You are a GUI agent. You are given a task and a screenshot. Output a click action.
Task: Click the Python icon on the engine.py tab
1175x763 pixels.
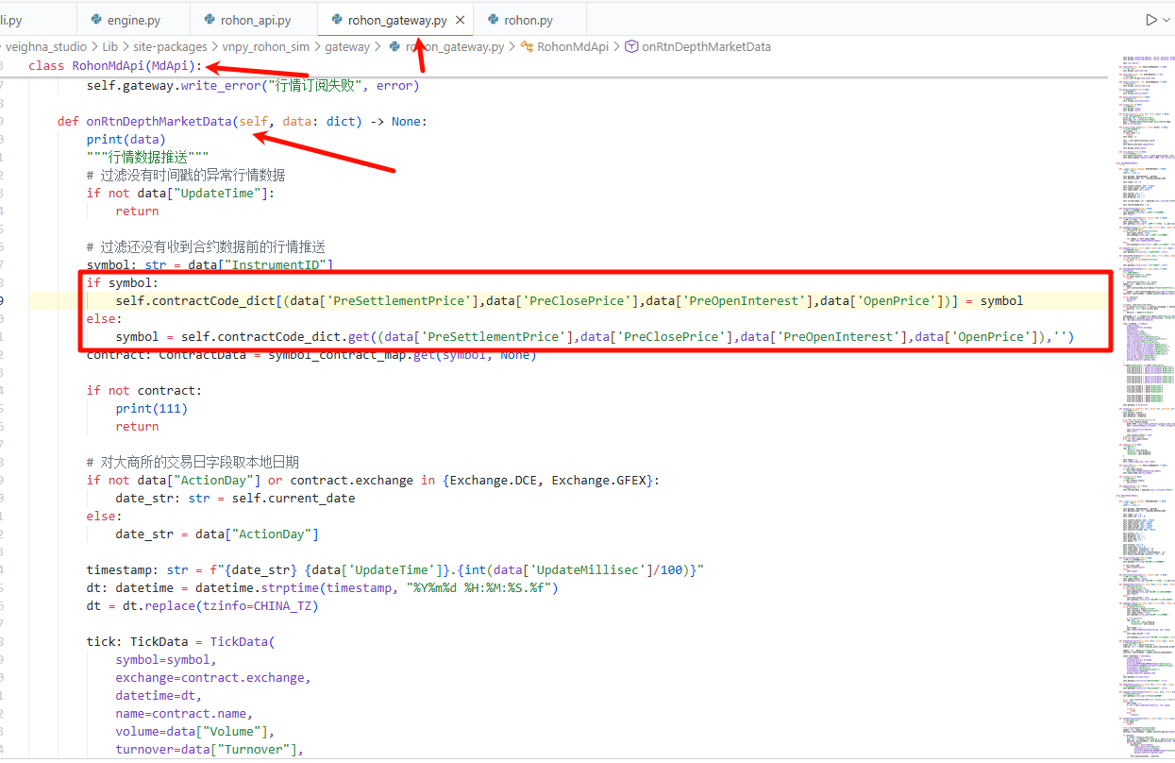pyautogui.click(x=96, y=20)
